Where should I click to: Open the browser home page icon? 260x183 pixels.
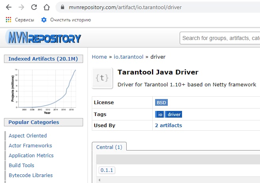(x=47, y=7)
